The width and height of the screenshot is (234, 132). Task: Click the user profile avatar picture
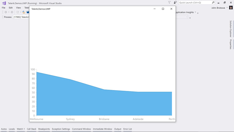(231, 8)
